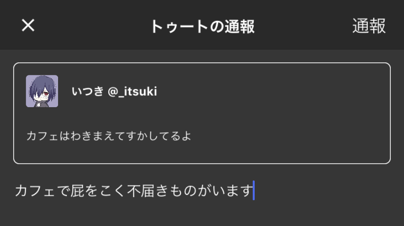Viewport: 404px width, 226px height.
Task: Tap the quoted toot text カフェはわきまえてすかしてるよ
Action: 108,135
